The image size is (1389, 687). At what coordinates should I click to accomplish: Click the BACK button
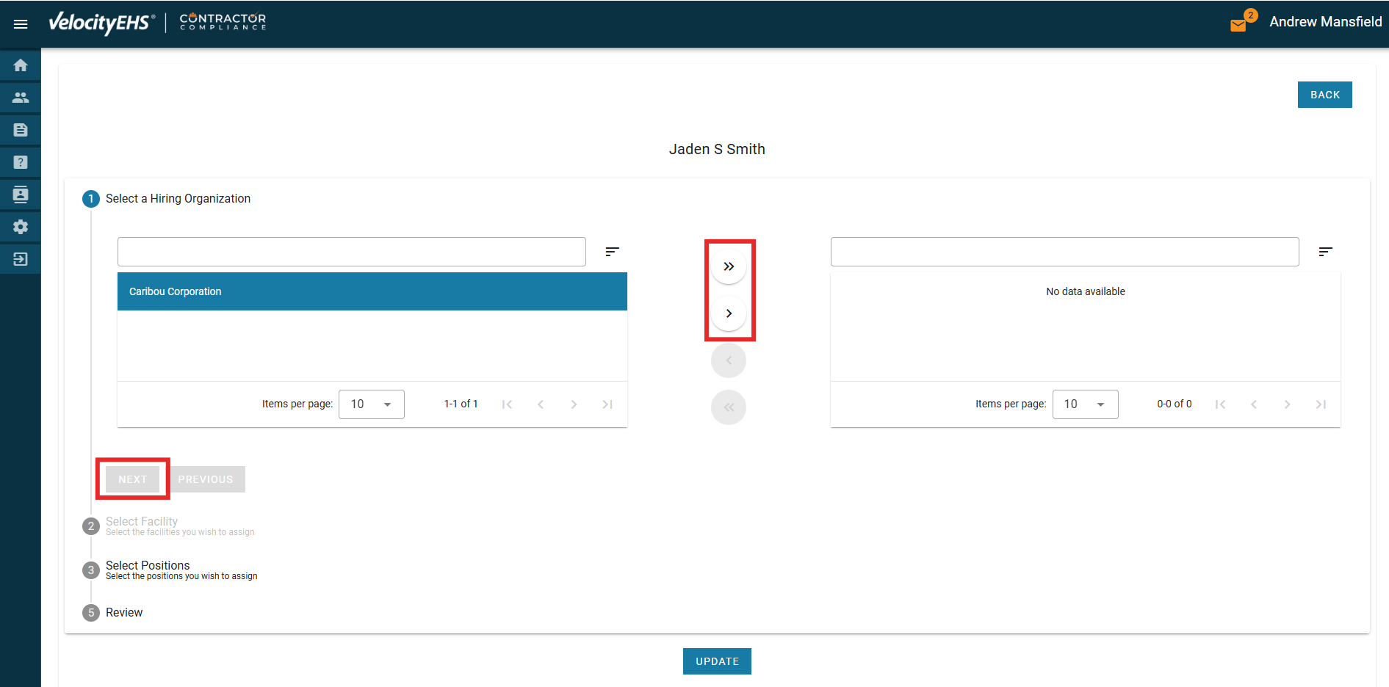[1324, 95]
